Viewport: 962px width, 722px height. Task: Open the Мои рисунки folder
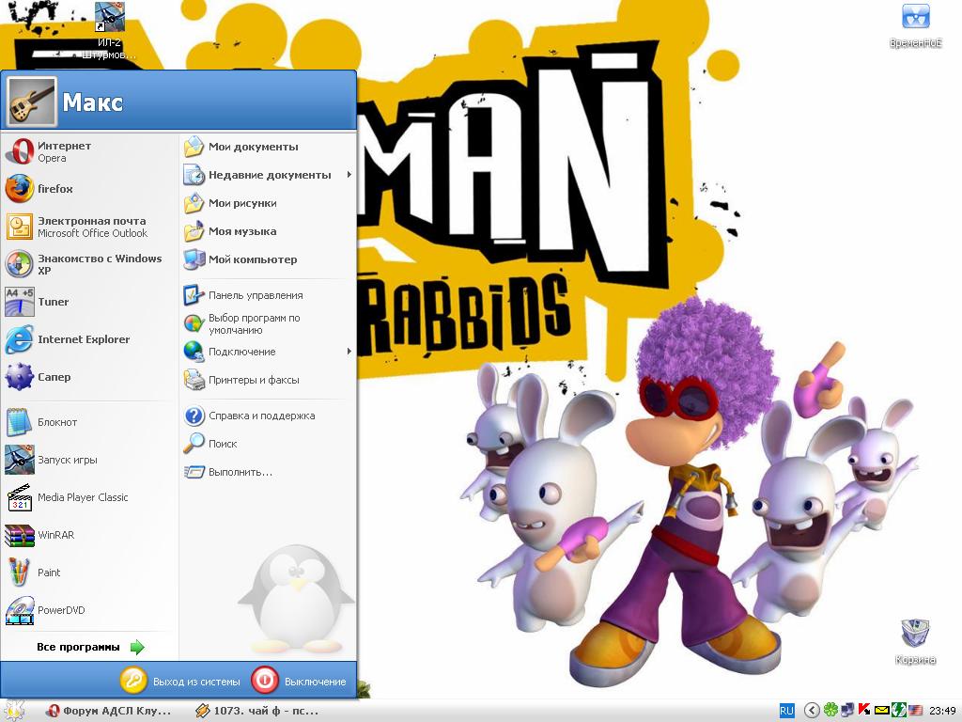coord(268,203)
